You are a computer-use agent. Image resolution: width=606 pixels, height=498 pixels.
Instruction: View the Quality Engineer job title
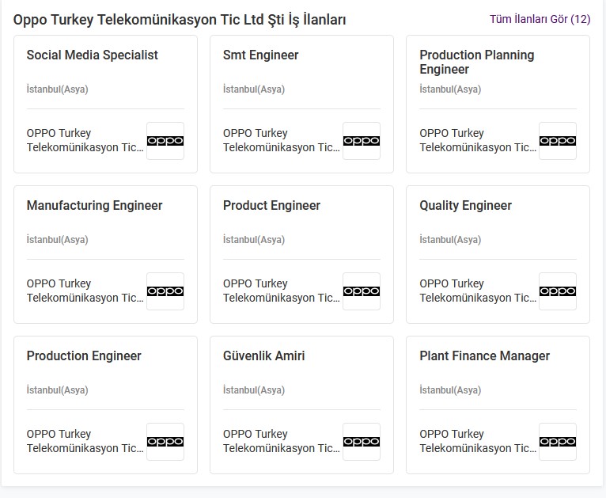465,206
